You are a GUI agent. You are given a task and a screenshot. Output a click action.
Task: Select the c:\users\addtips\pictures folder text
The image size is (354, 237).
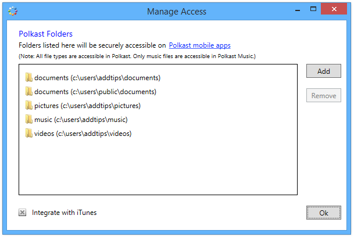click(x=87, y=106)
